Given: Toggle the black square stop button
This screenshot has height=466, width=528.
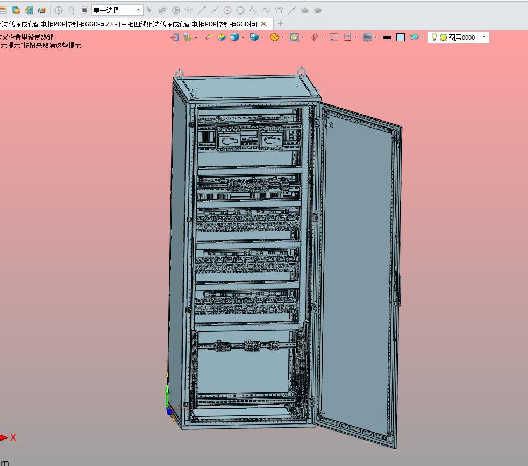Looking at the screenshot, I should 84,10.
